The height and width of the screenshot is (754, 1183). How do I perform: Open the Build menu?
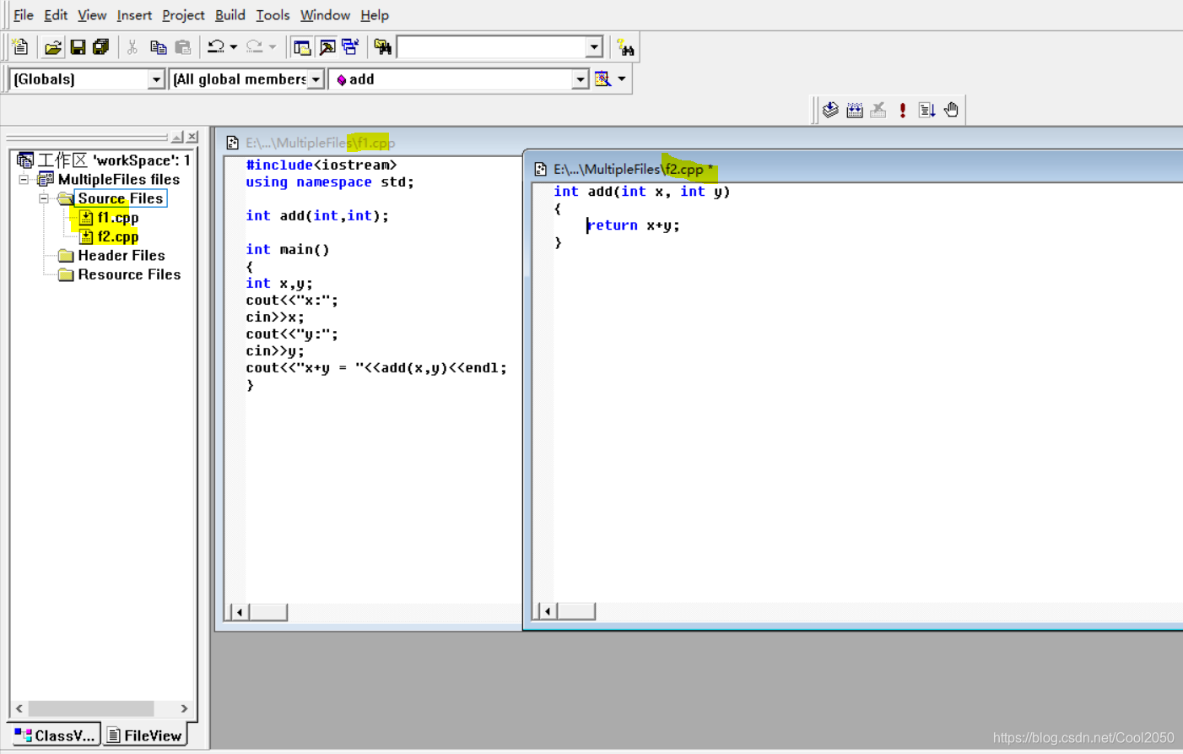pyautogui.click(x=230, y=15)
